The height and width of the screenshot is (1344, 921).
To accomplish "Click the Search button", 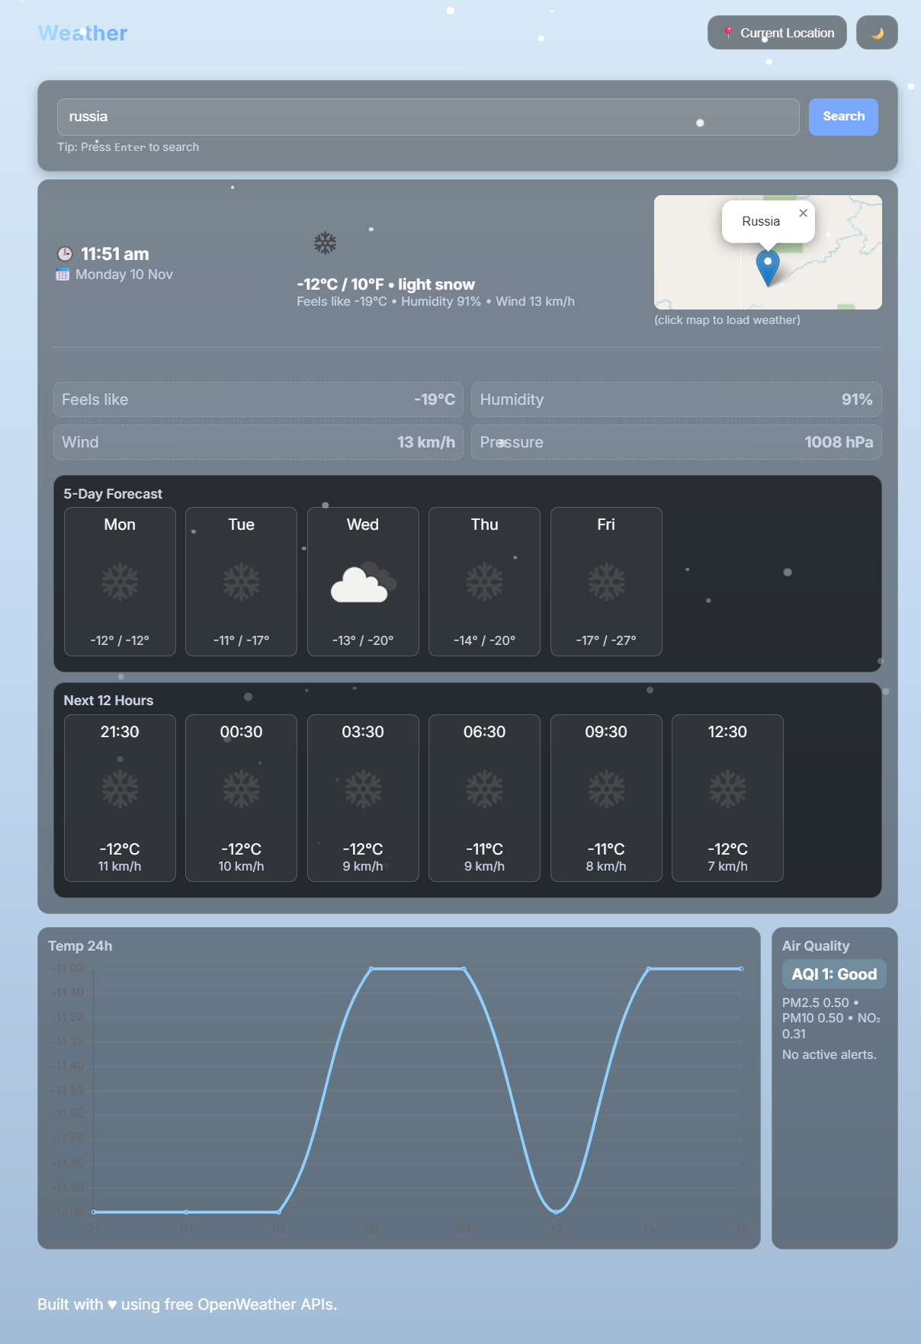I will tap(843, 117).
